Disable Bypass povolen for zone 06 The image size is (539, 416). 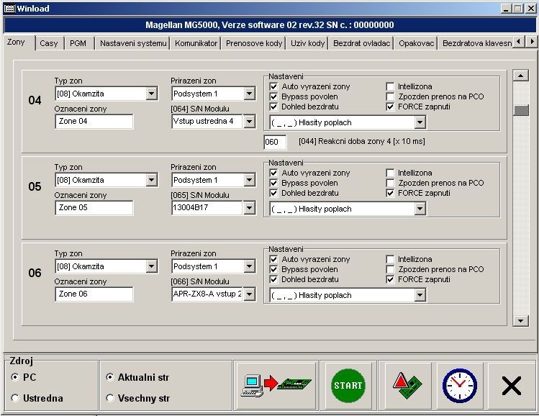pos(273,270)
